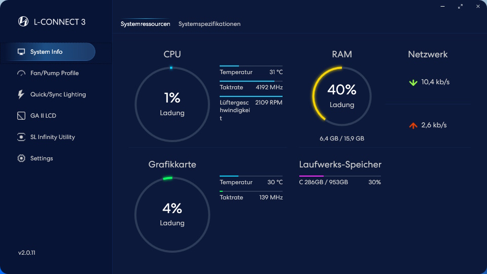
Task: Go to Quick/Sync Lighting section
Action: 58,94
